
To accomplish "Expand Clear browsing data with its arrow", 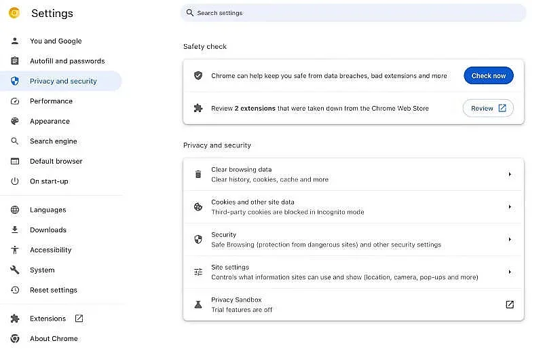I will pos(510,175).
